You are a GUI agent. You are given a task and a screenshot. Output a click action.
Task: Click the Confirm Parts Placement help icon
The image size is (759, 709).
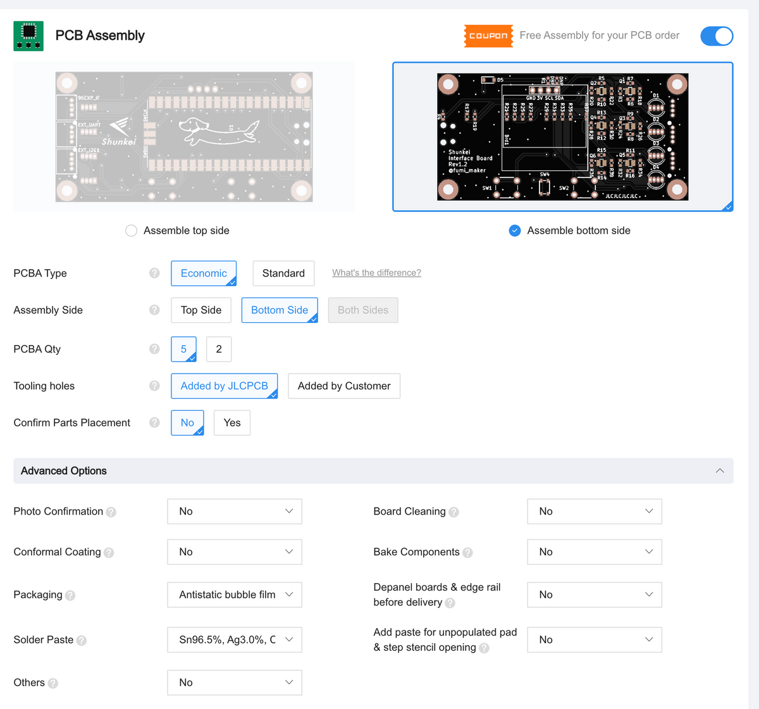coord(154,422)
